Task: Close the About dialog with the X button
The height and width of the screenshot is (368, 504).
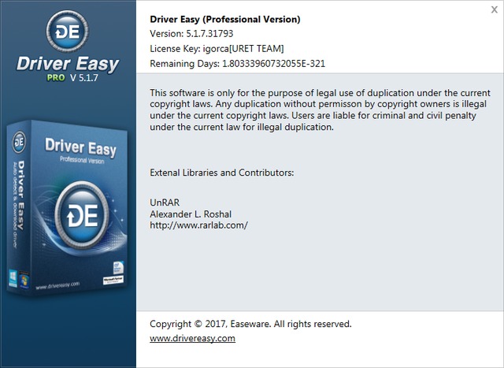Action: click(x=494, y=9)
